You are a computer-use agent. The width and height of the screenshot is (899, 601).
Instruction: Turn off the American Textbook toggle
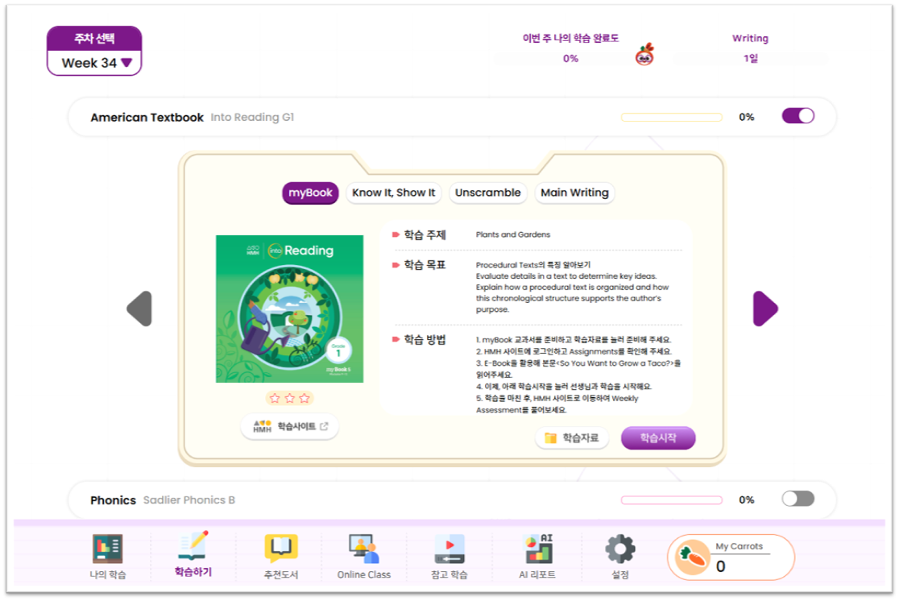tap(798, 116)
